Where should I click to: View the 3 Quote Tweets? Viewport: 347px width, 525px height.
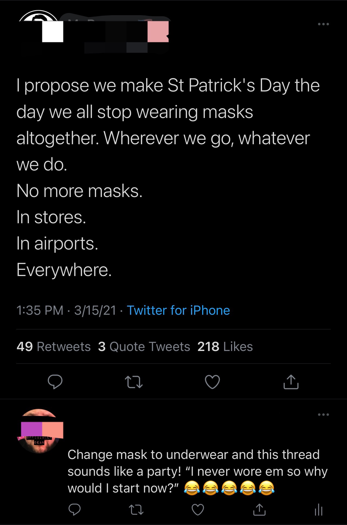tap(144, 347)
